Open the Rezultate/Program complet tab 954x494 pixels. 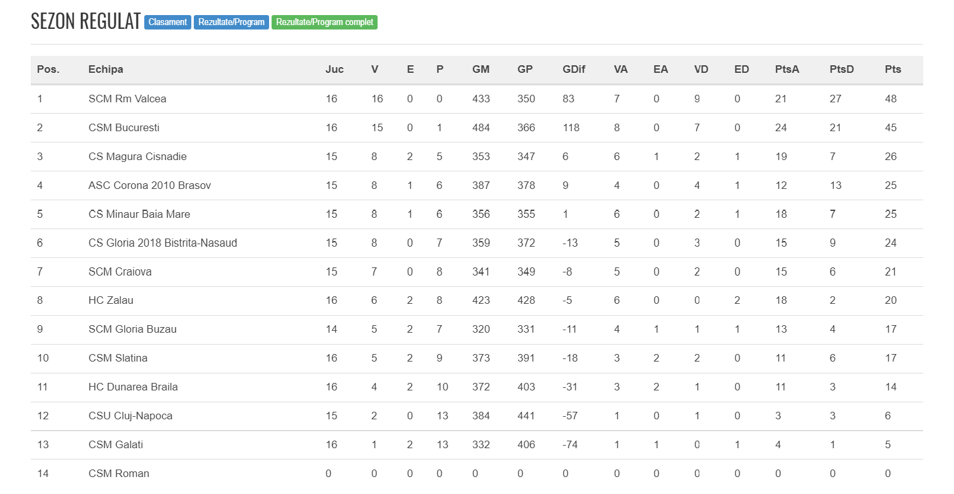(x=324, y=22)
